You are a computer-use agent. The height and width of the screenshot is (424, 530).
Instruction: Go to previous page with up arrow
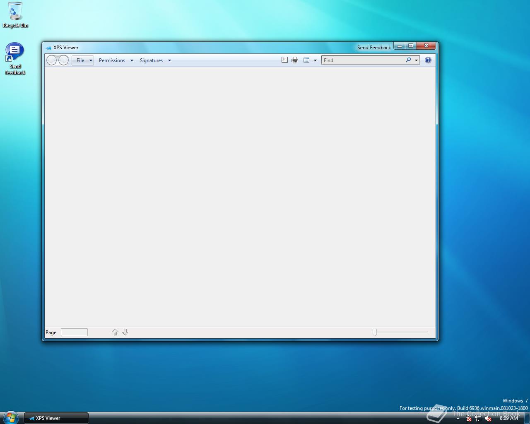[x=115, y=332]
